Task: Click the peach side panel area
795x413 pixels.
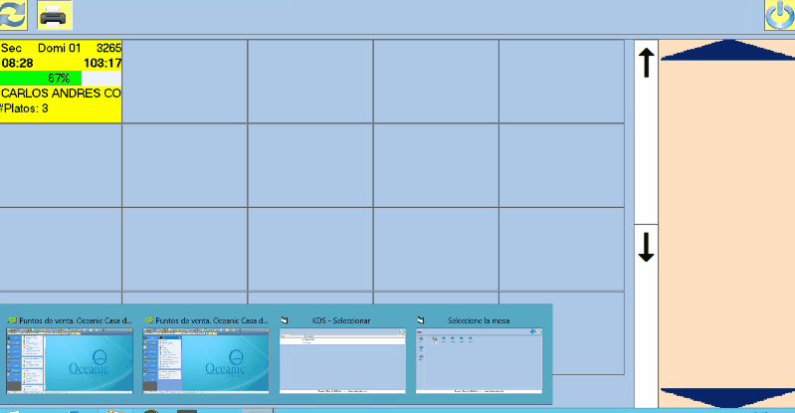Action: [726, 219]
